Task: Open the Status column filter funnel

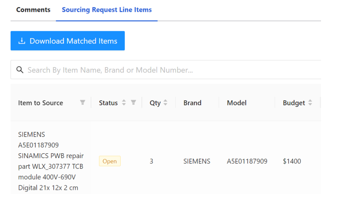Action: pos(133,102)
